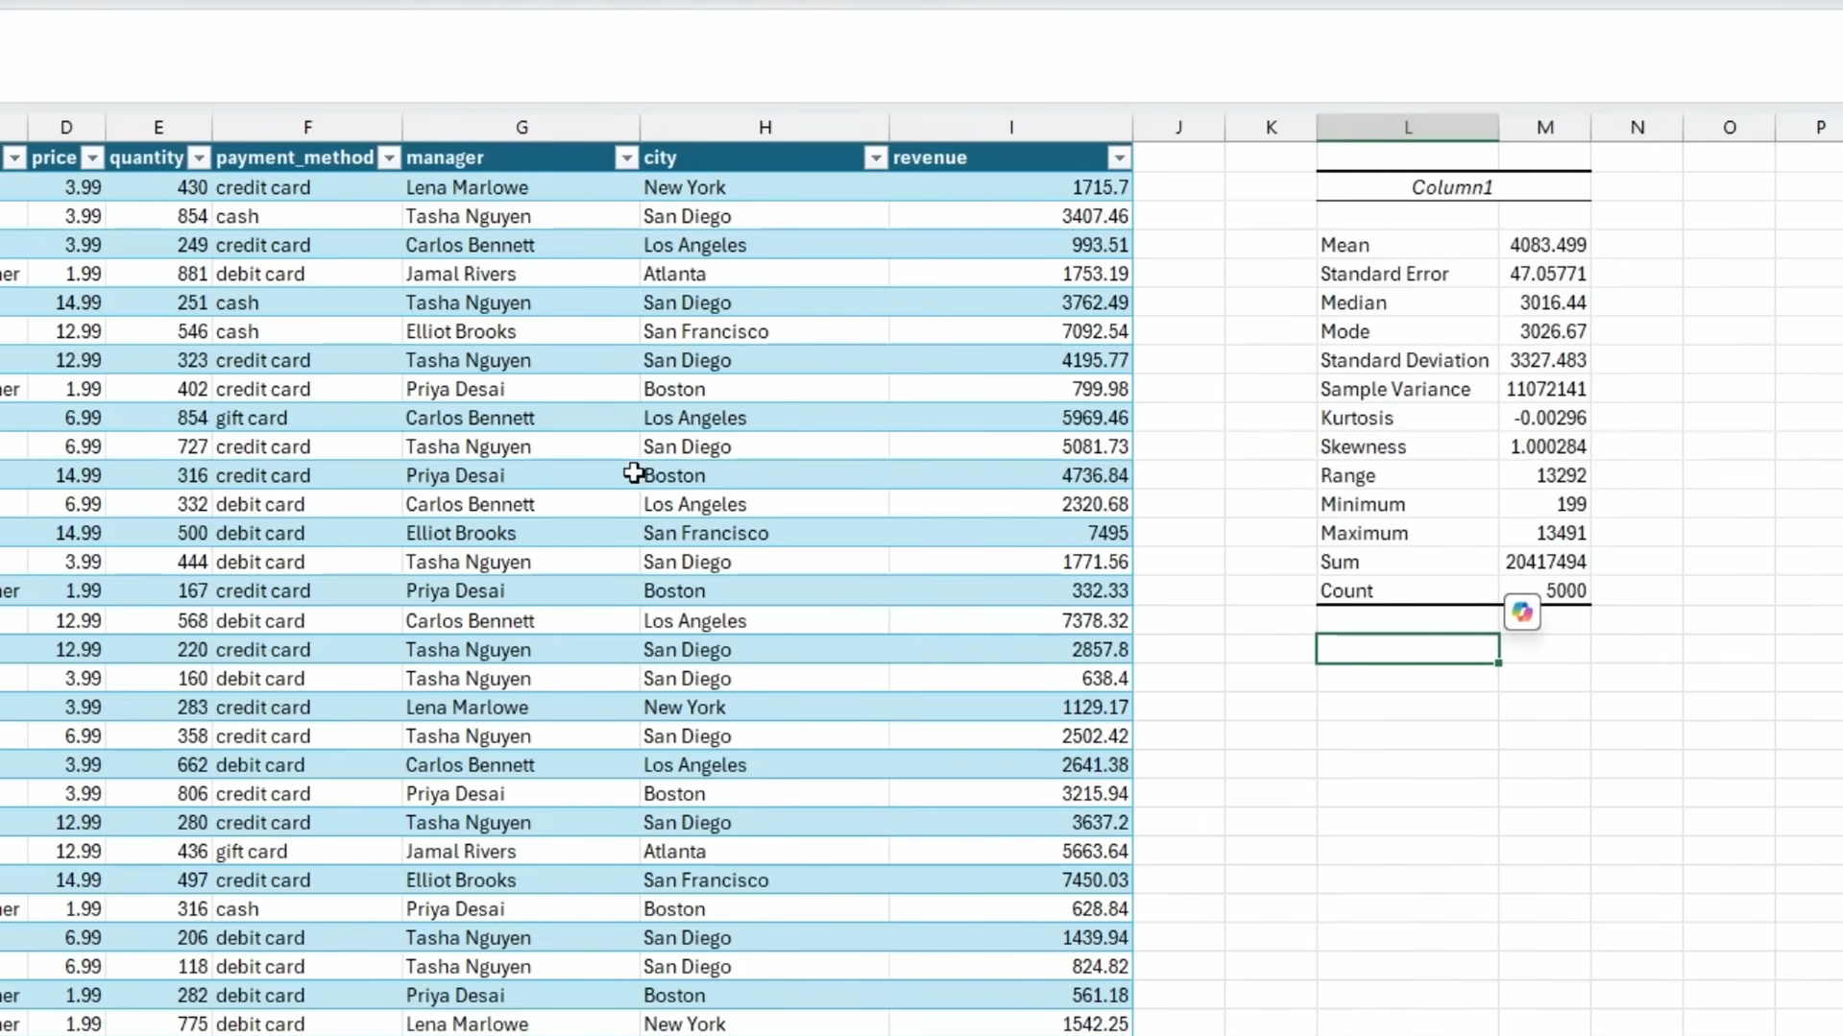Select the Range value 13292
The height and width of the screenshot is (1036, 1843).
click(1545, 475)
